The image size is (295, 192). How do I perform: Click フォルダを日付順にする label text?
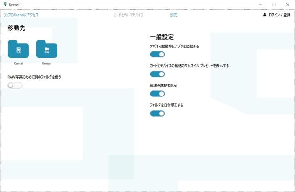point(166,105)
